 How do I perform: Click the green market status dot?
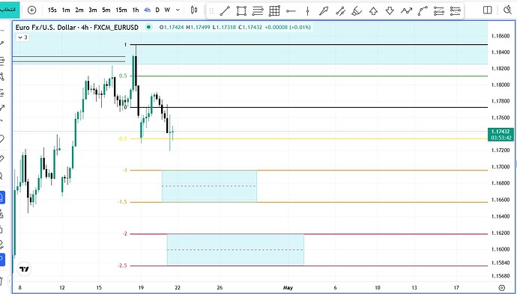pos(148,28)
